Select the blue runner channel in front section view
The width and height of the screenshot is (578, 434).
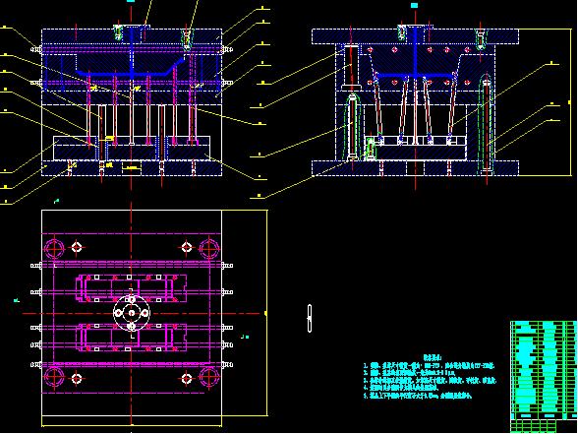click(x=132, y=68)
